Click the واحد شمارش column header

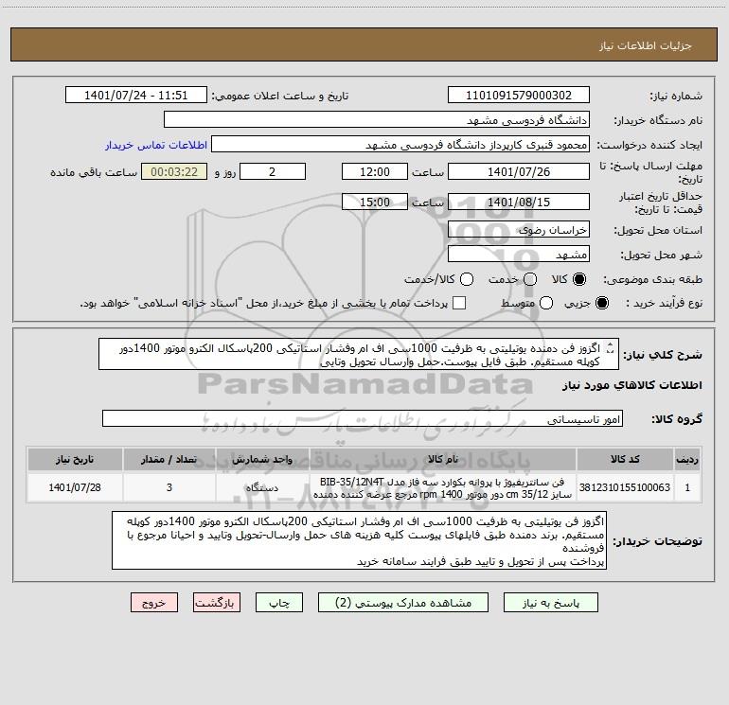tap(262, 460)
